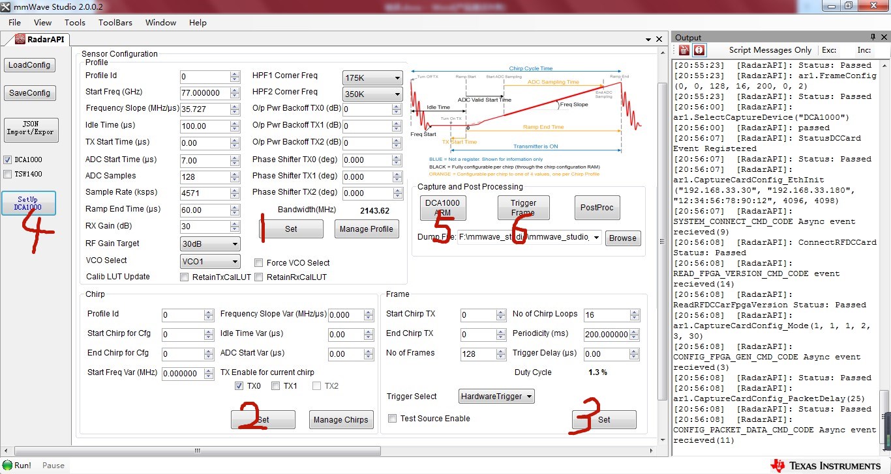The height and width of the screenshot is (474, 891).
Task: Open the Window menu
Action: pyautogui.click(x=160, y=22)
